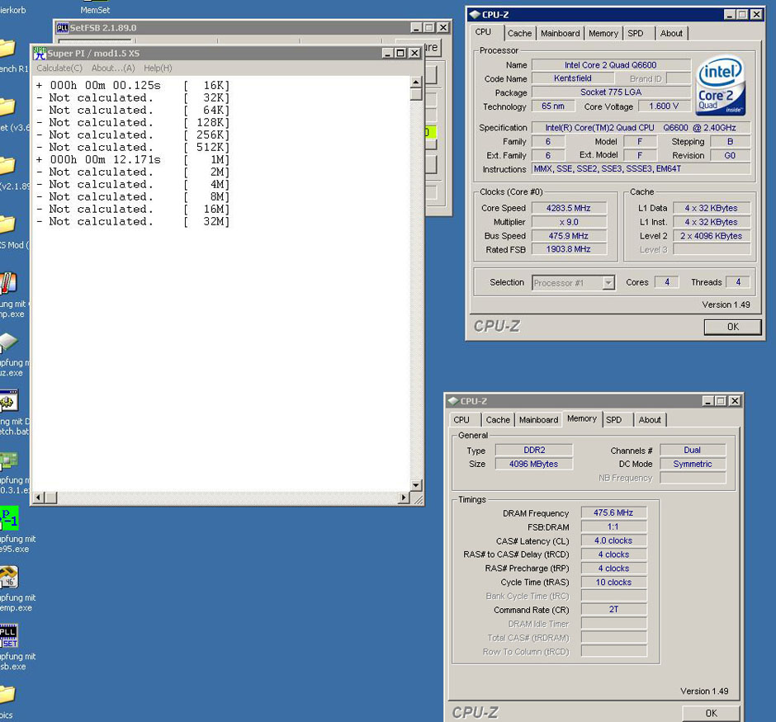The width and height of the screenshot is (776, 722).
Task: Click OK in the CPU-Z memory window
Action: point(711,713)
